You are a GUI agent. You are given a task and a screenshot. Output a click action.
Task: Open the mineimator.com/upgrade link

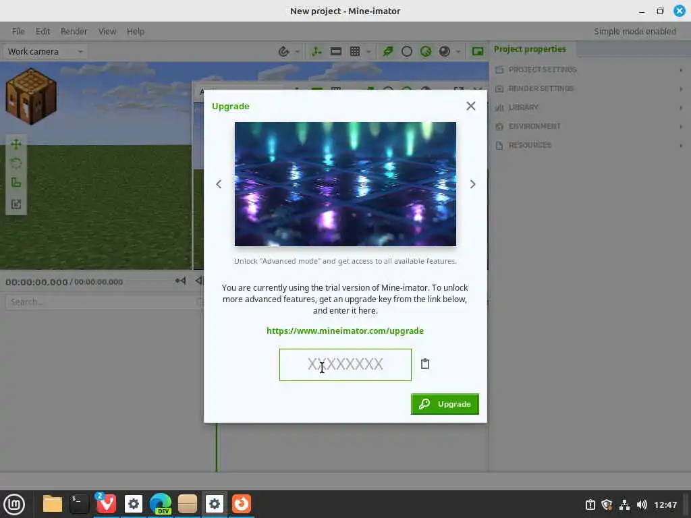345,330
